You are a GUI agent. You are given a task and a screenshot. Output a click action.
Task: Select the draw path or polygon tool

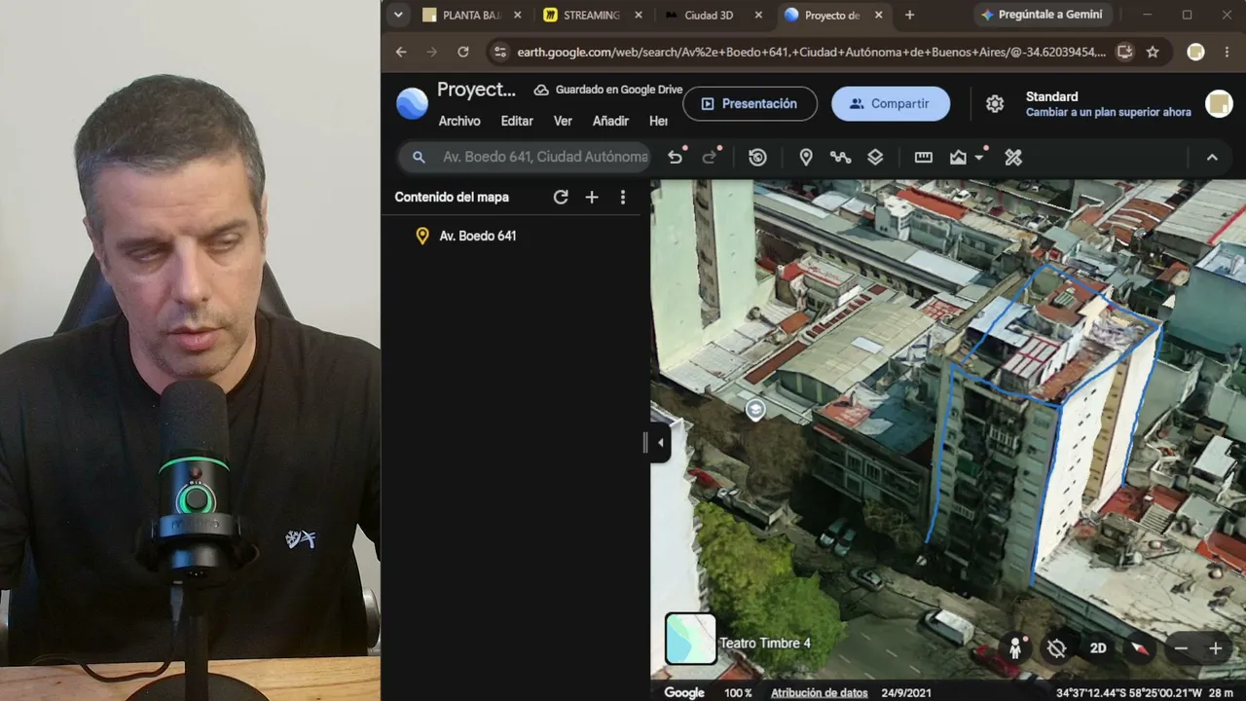(840, 157)
